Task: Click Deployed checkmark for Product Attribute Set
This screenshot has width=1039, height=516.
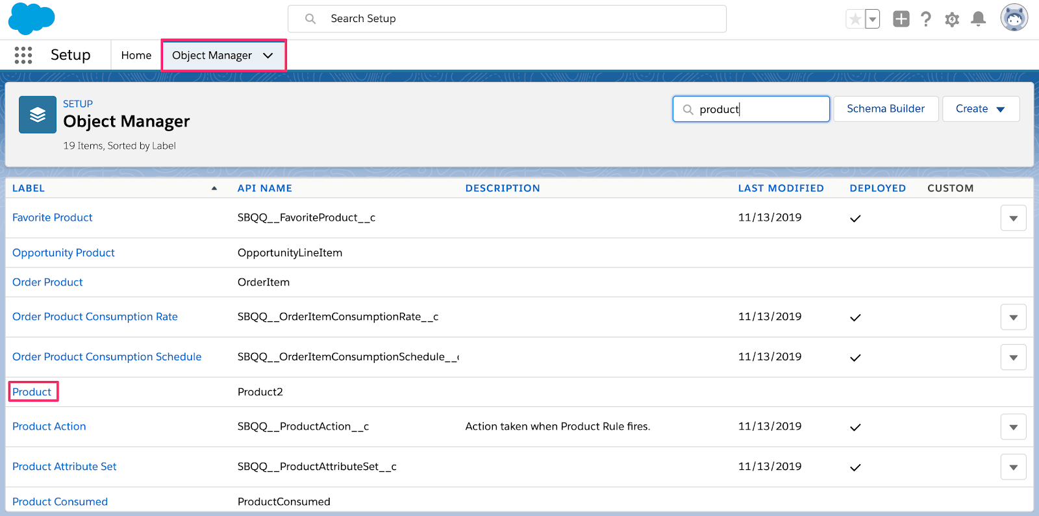Action: pyautogui.click(x=855, y=468)
